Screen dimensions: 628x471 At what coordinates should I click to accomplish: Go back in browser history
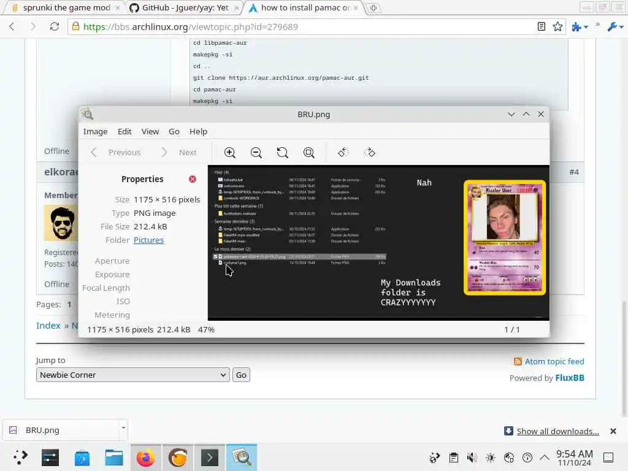(x=12, y=27)
